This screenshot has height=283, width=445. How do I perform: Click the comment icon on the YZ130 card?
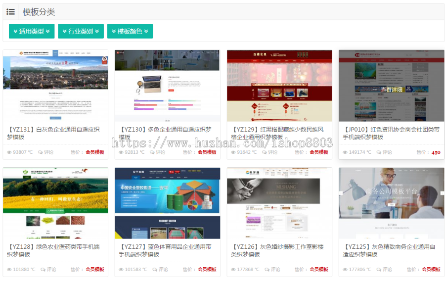(x=152, y=152)
